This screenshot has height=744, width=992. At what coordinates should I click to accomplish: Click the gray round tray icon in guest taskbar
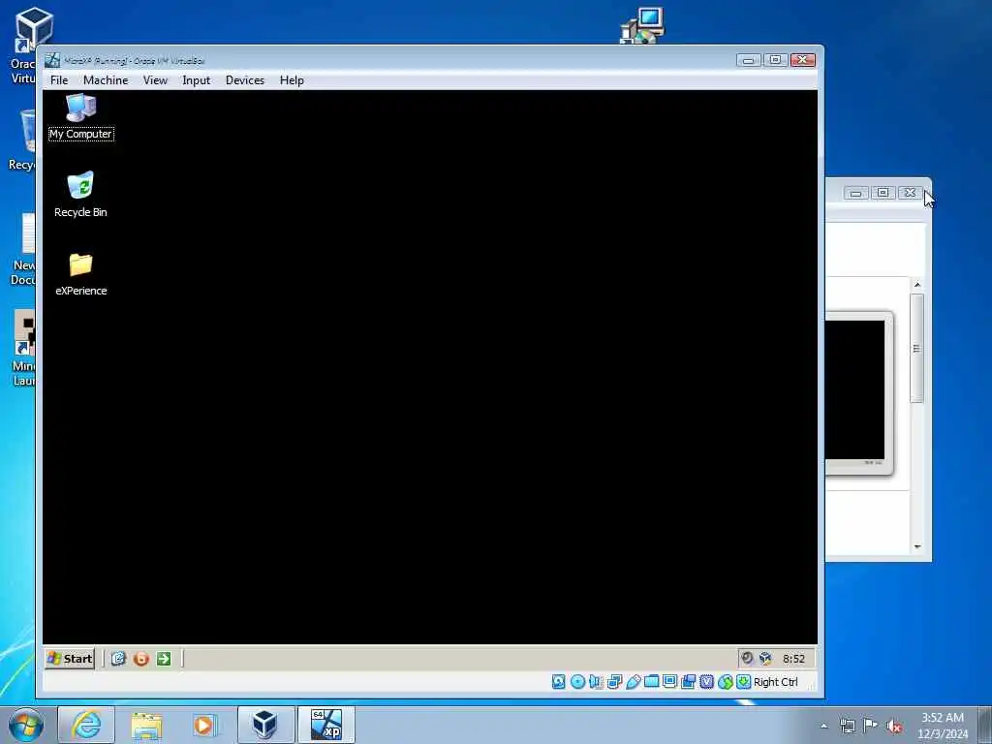[x=747, y=658]
